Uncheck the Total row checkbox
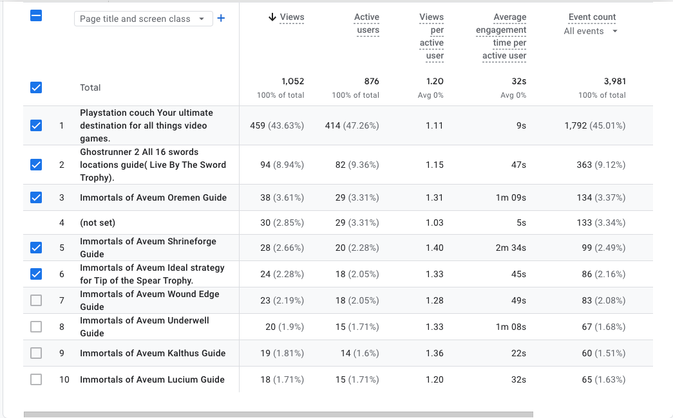Viewport: 673px width, 418px height. (x=36, y=87)
